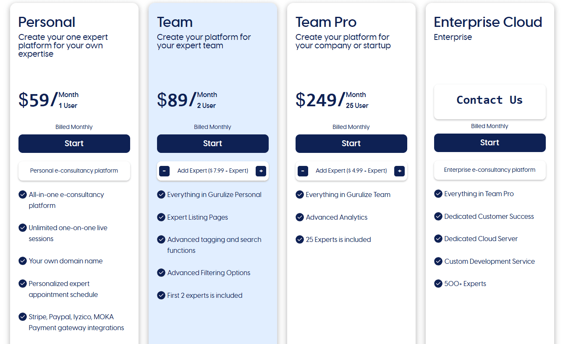Click the plus button on Team Pro's Add Expert
The image size is (563, 344).
(x=399, y=171)
